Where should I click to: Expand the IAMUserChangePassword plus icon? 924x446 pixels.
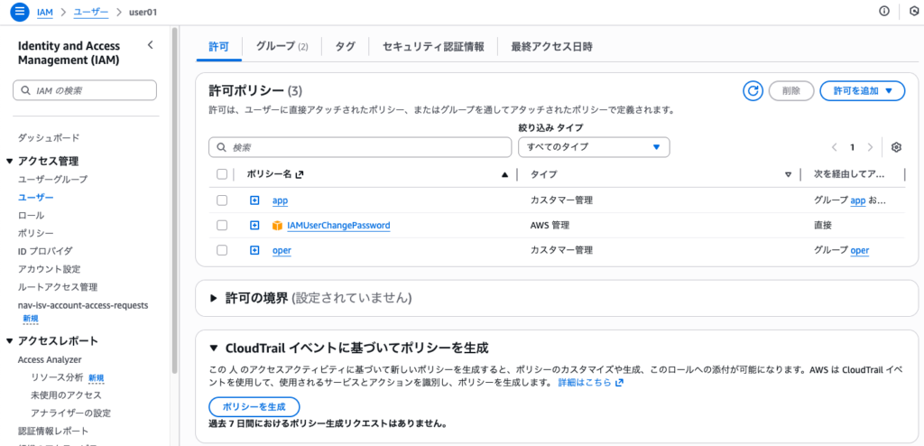click(254, 225)
